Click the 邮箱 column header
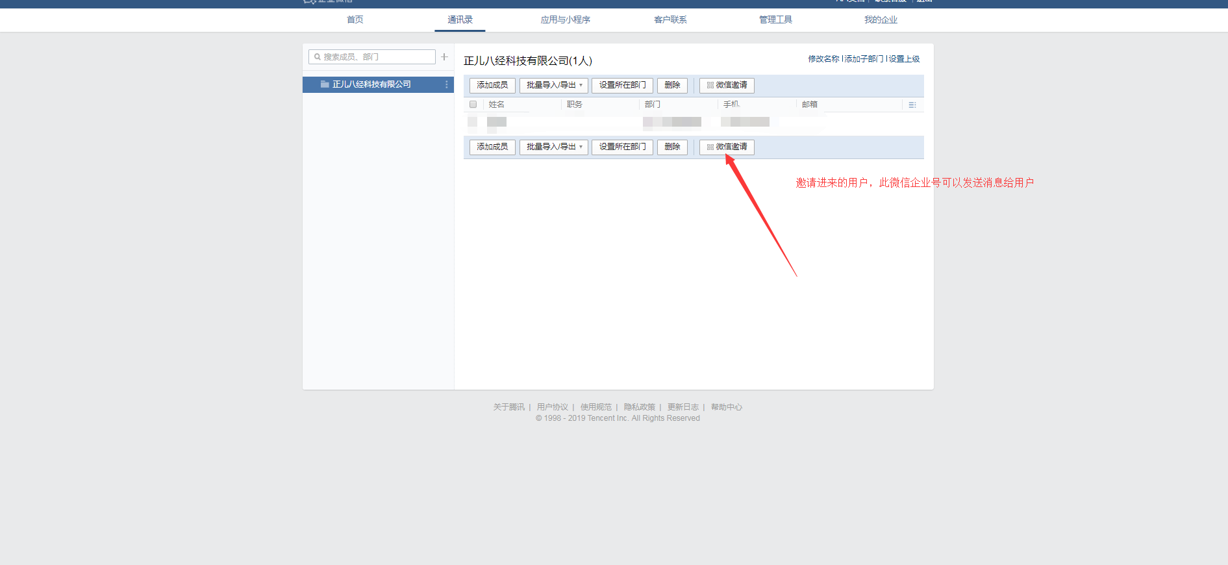The image size is (1228, 565). coord(810,105)
